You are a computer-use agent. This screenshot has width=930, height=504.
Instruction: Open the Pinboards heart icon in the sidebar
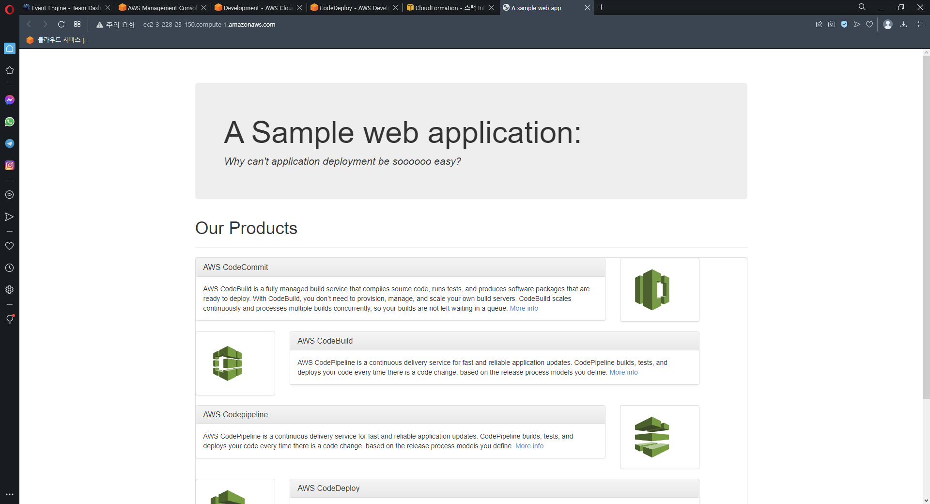point(9,246)
